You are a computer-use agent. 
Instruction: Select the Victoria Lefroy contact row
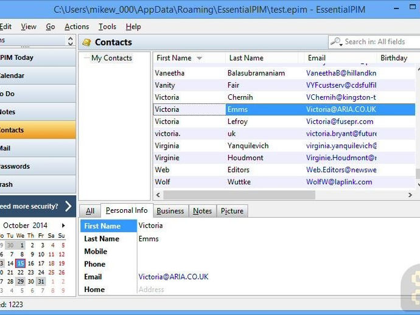point(284,122)
